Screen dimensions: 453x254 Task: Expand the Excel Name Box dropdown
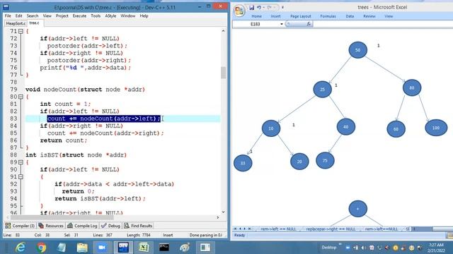[x=282, y=24]
